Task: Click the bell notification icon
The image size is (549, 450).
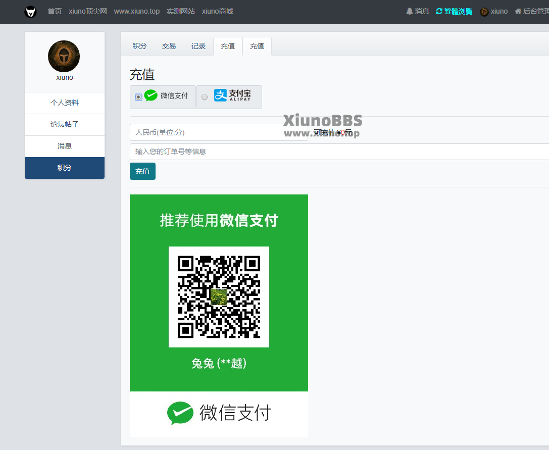Action: click(409, 11)
